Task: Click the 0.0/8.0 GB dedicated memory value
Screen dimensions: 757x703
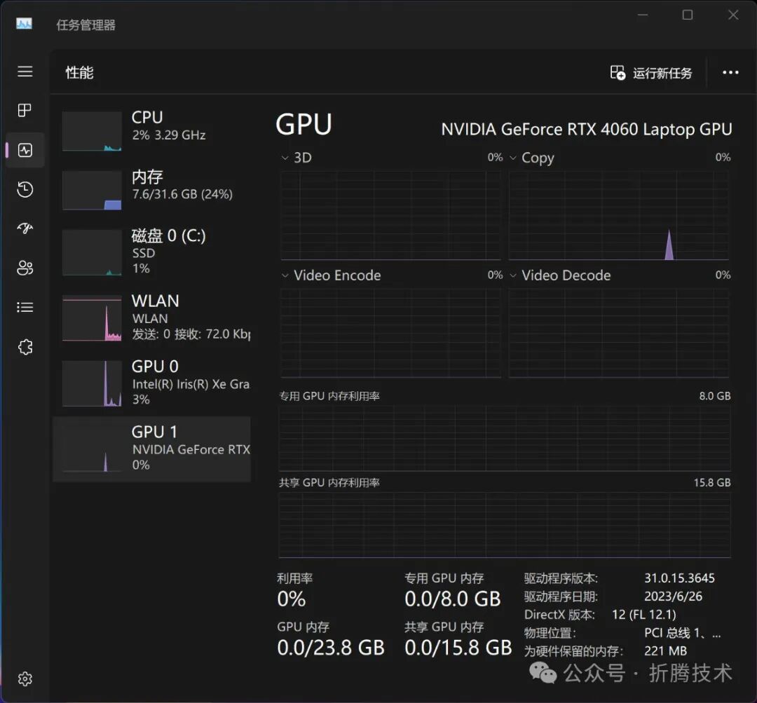Action: click(452, 599)
